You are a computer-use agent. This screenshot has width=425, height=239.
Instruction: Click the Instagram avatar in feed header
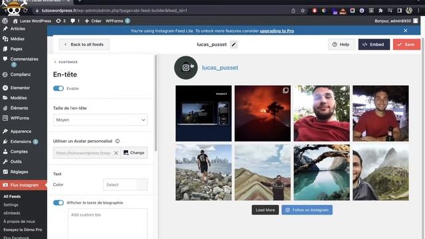[186, 68]
